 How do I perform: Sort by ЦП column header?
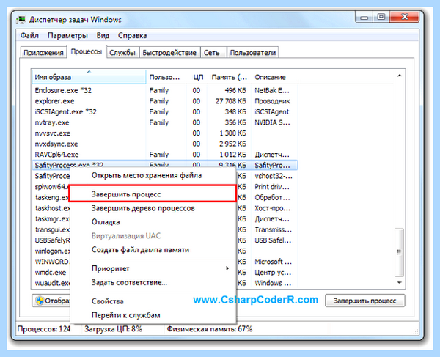198,77
